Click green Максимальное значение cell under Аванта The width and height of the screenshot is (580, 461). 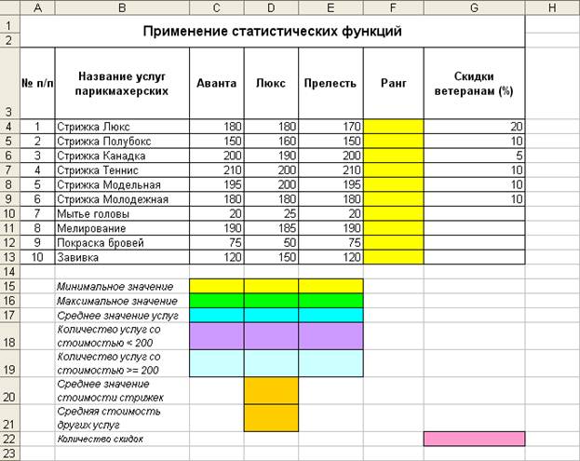pos(216,301)
